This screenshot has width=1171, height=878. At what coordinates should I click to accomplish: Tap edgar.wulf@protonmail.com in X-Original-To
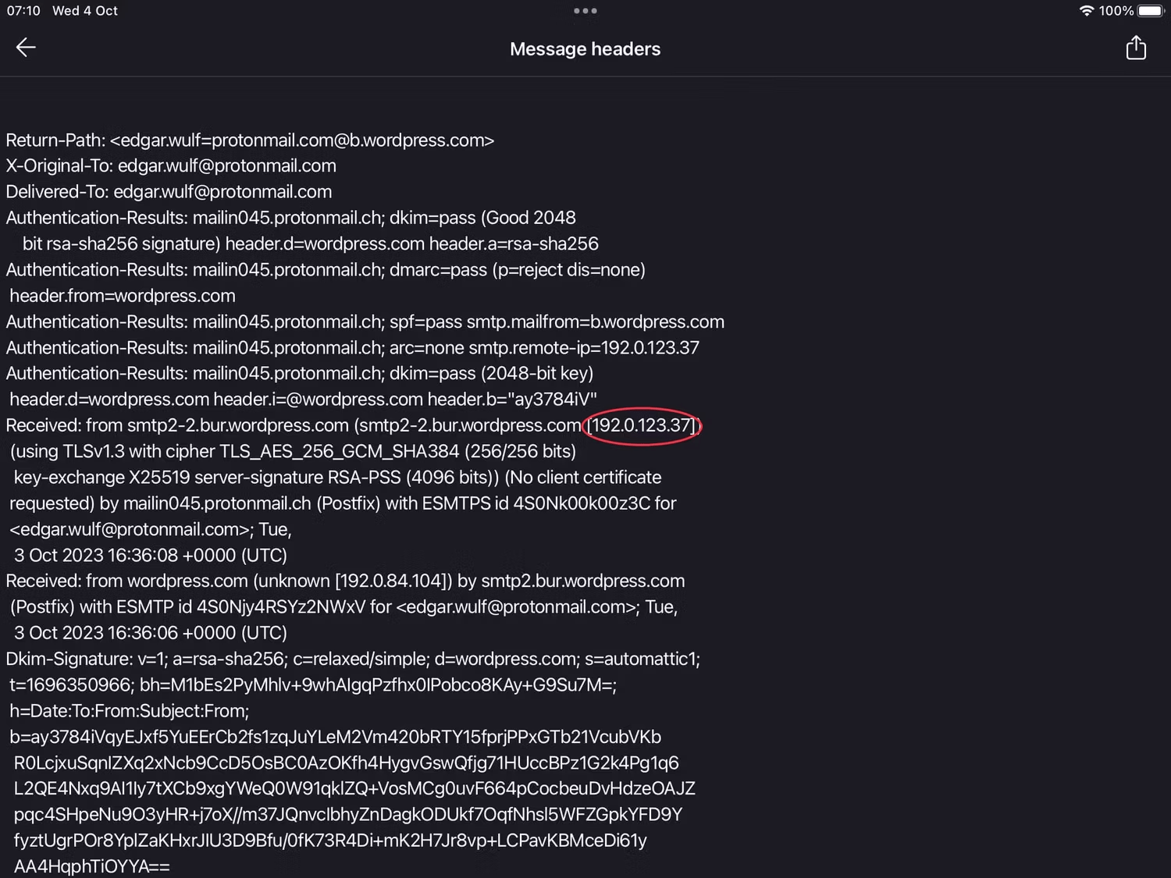point(226,165)
